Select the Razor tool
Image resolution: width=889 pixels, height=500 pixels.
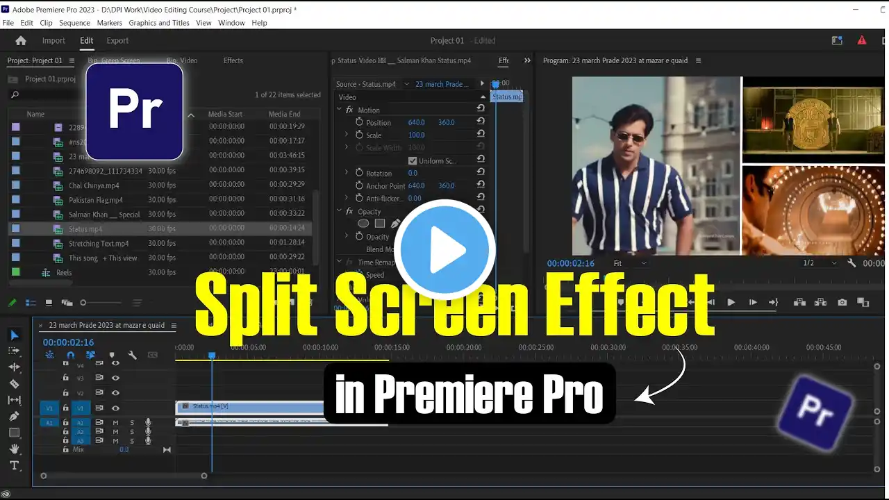15,383
